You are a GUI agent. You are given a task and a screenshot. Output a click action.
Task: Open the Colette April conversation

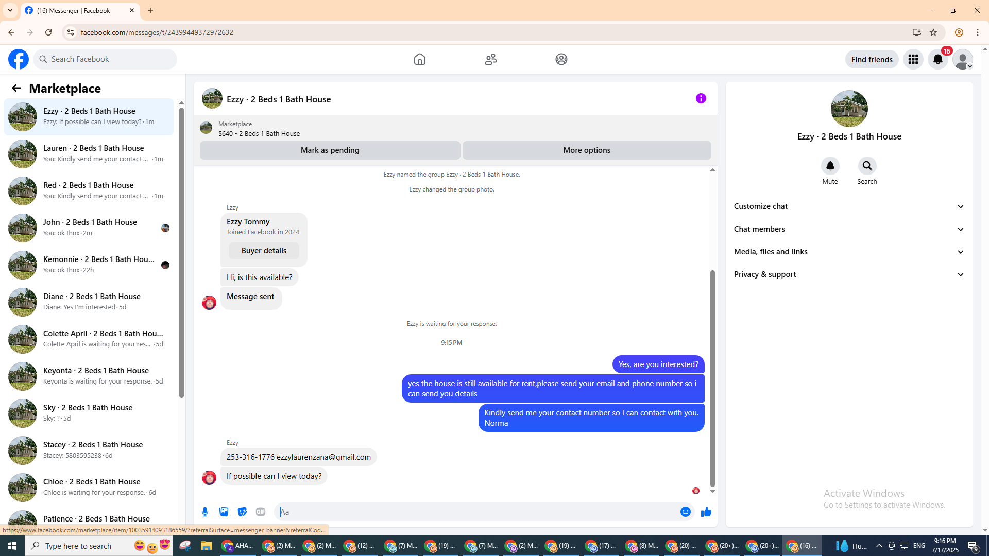coord(89,339)
